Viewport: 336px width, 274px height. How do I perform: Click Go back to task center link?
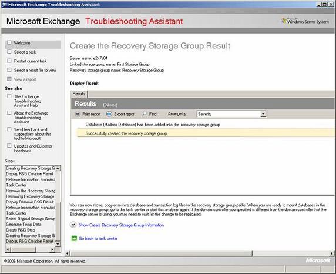[x=98, y=238]
